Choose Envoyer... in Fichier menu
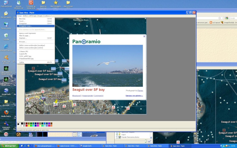This screenshot has height=148, width=237. (36, 42)
